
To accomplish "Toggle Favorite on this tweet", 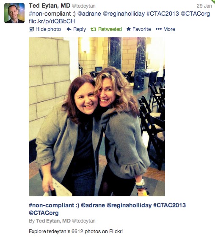I will coord(141,29).
